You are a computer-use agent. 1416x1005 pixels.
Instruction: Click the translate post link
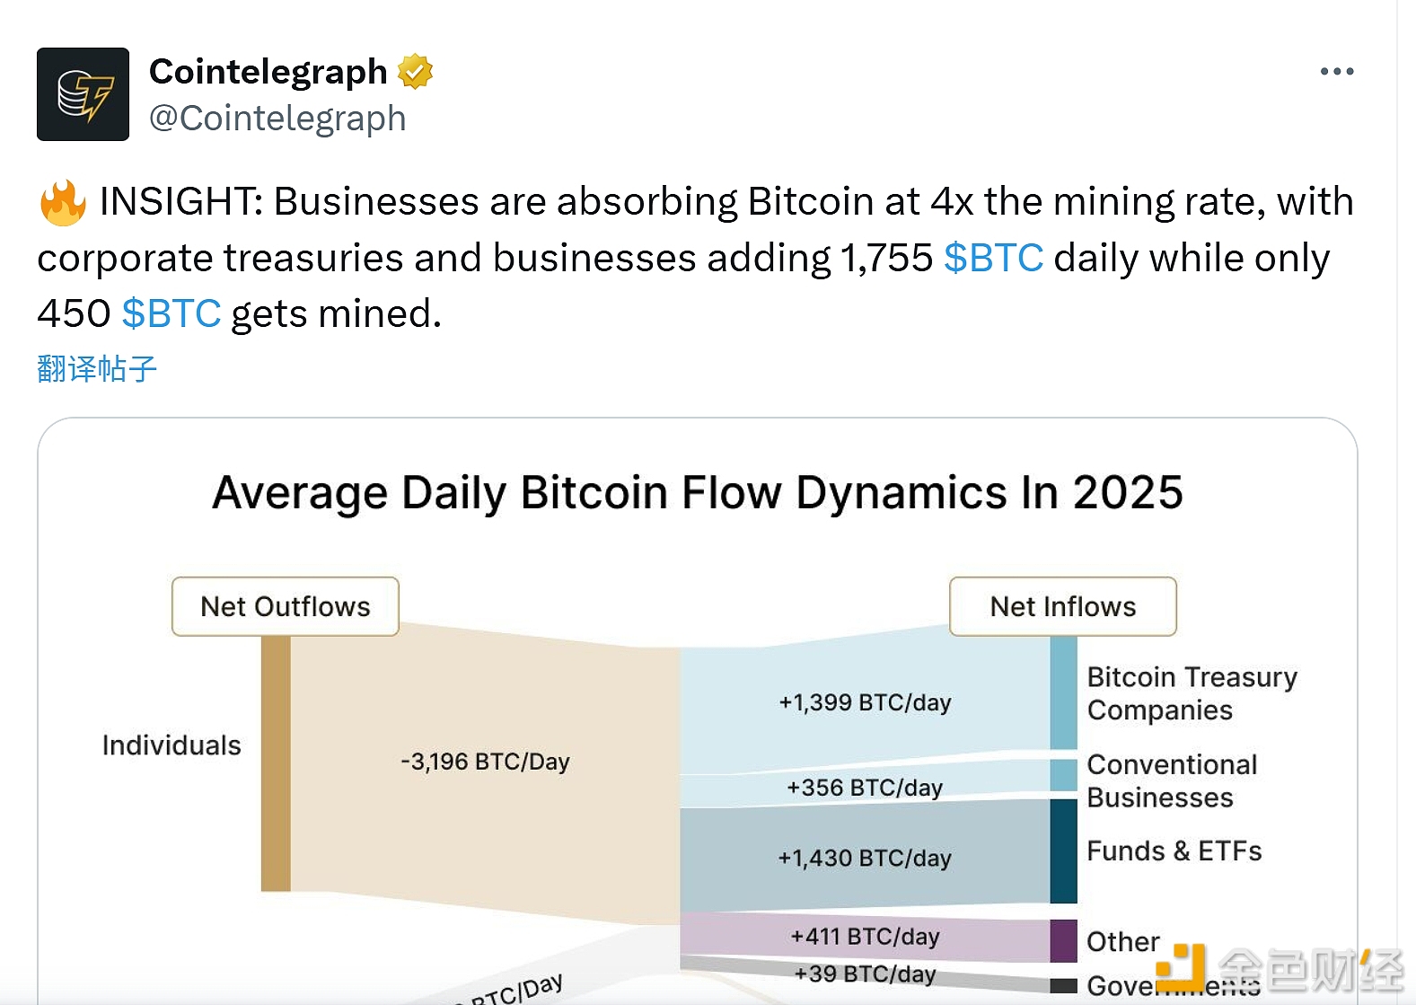(x=97, y=368)
